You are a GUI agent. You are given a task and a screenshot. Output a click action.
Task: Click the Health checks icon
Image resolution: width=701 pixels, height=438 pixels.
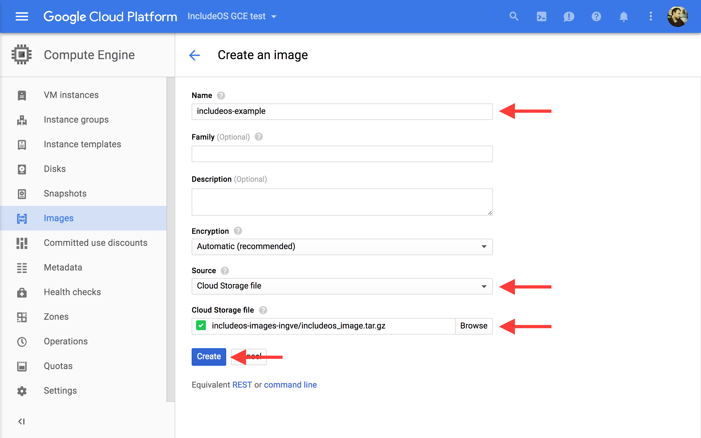(22, 292)
